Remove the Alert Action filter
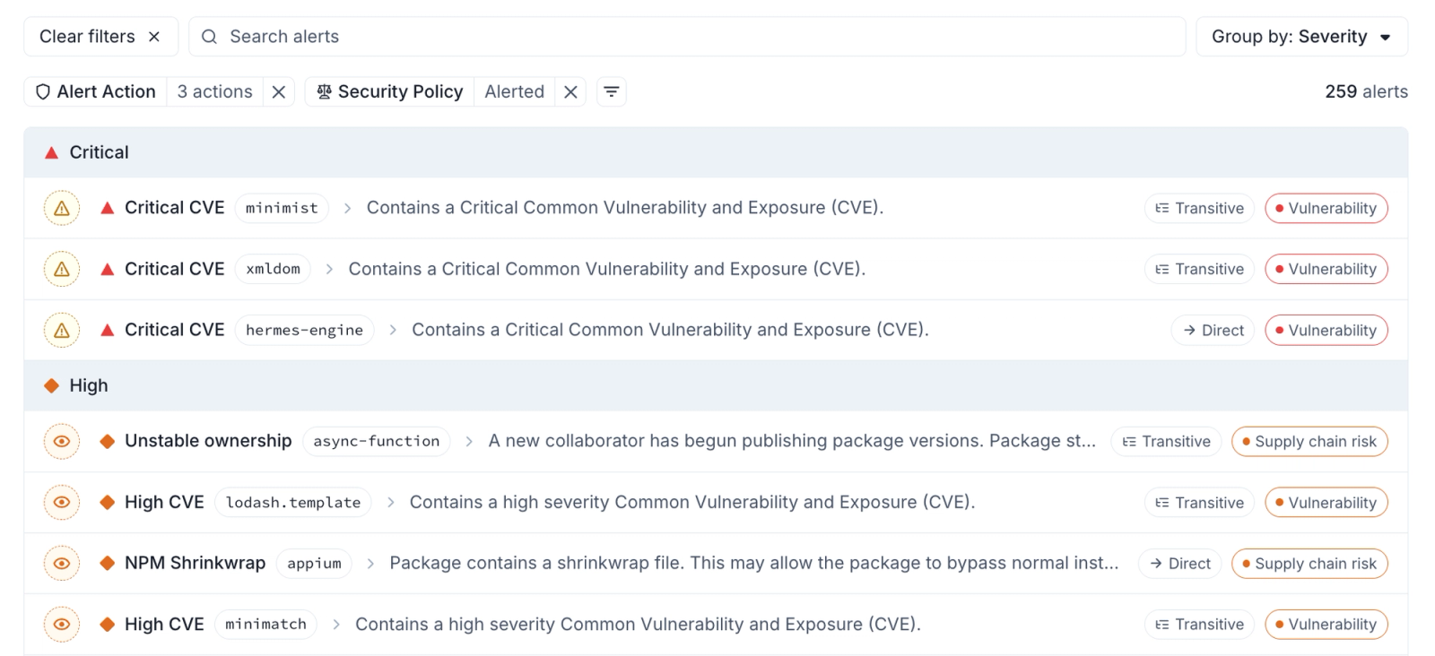Viewport: 1435px width, 656px height. click(279, 91)
